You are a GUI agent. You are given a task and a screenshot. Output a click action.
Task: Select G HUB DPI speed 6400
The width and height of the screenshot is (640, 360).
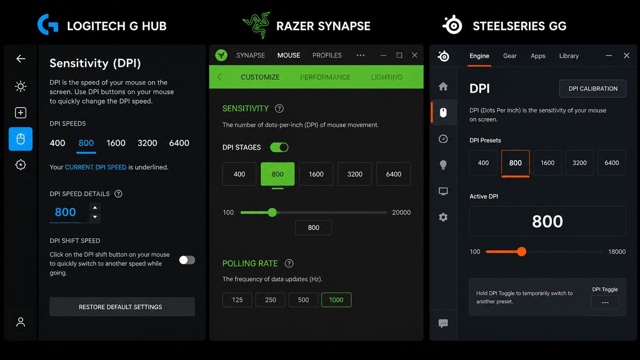[179, 143]
